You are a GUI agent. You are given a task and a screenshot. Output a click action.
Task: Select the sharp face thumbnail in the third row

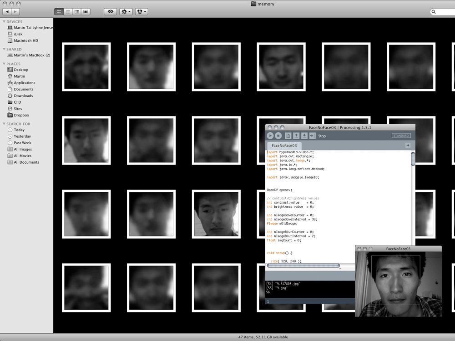click(216, 214)
